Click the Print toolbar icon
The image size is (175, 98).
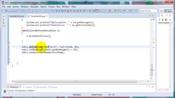[16, 11]
